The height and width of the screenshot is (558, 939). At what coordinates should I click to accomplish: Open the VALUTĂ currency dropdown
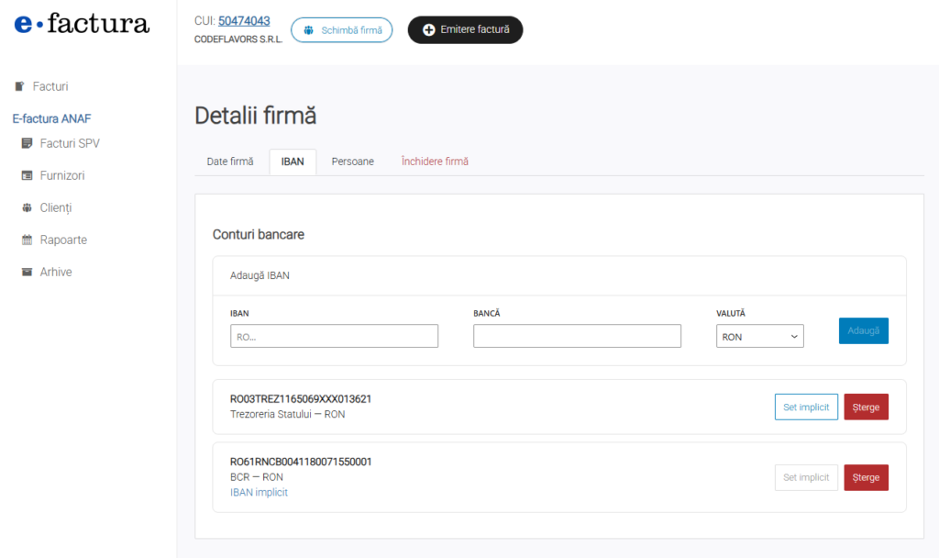[759, 337]
